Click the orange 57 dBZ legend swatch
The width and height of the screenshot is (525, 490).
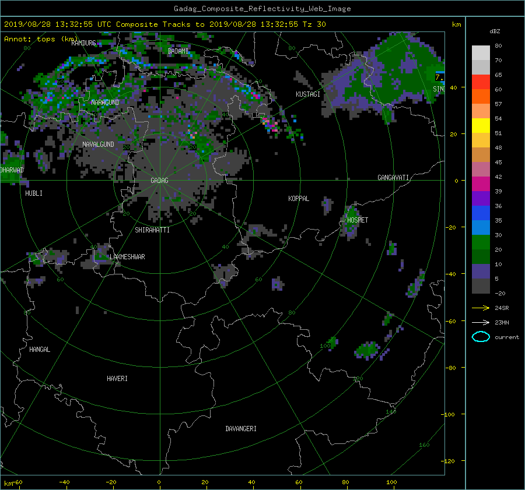(x=481, y=97)
